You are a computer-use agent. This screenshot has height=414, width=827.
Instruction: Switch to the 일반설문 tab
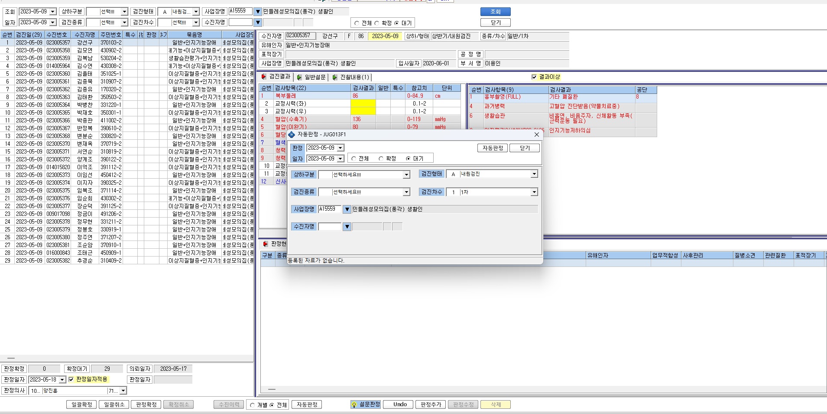click(311, 77)
